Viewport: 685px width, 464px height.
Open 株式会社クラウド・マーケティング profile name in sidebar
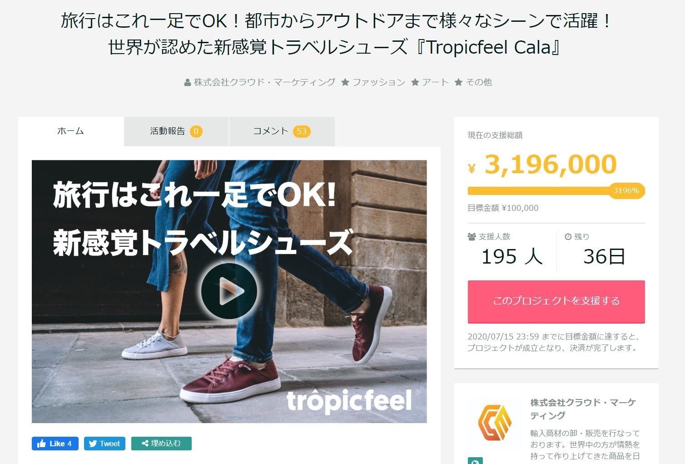[x=583, y=409]
